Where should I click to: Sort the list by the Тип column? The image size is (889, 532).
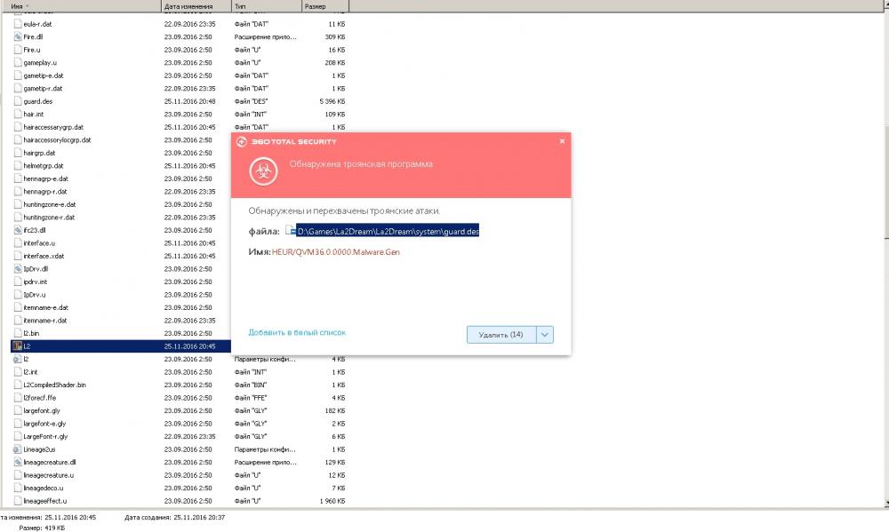(264, 5)
